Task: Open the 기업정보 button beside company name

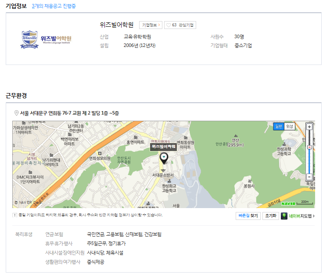Action: click(x=151, y=25)
